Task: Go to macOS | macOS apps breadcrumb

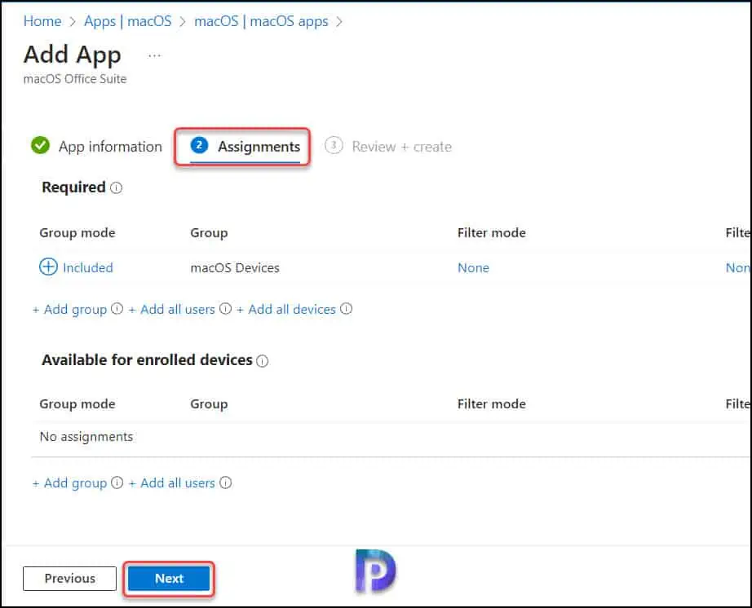Action: 261,21
